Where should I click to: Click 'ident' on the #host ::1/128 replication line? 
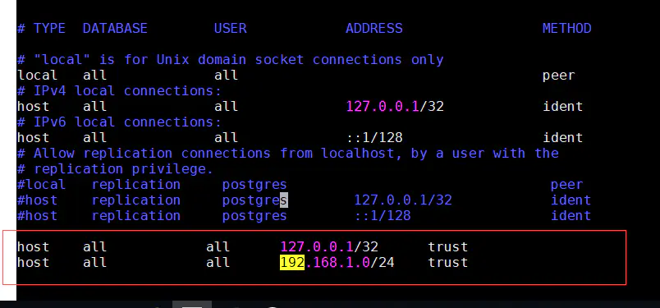click(571, 215)
